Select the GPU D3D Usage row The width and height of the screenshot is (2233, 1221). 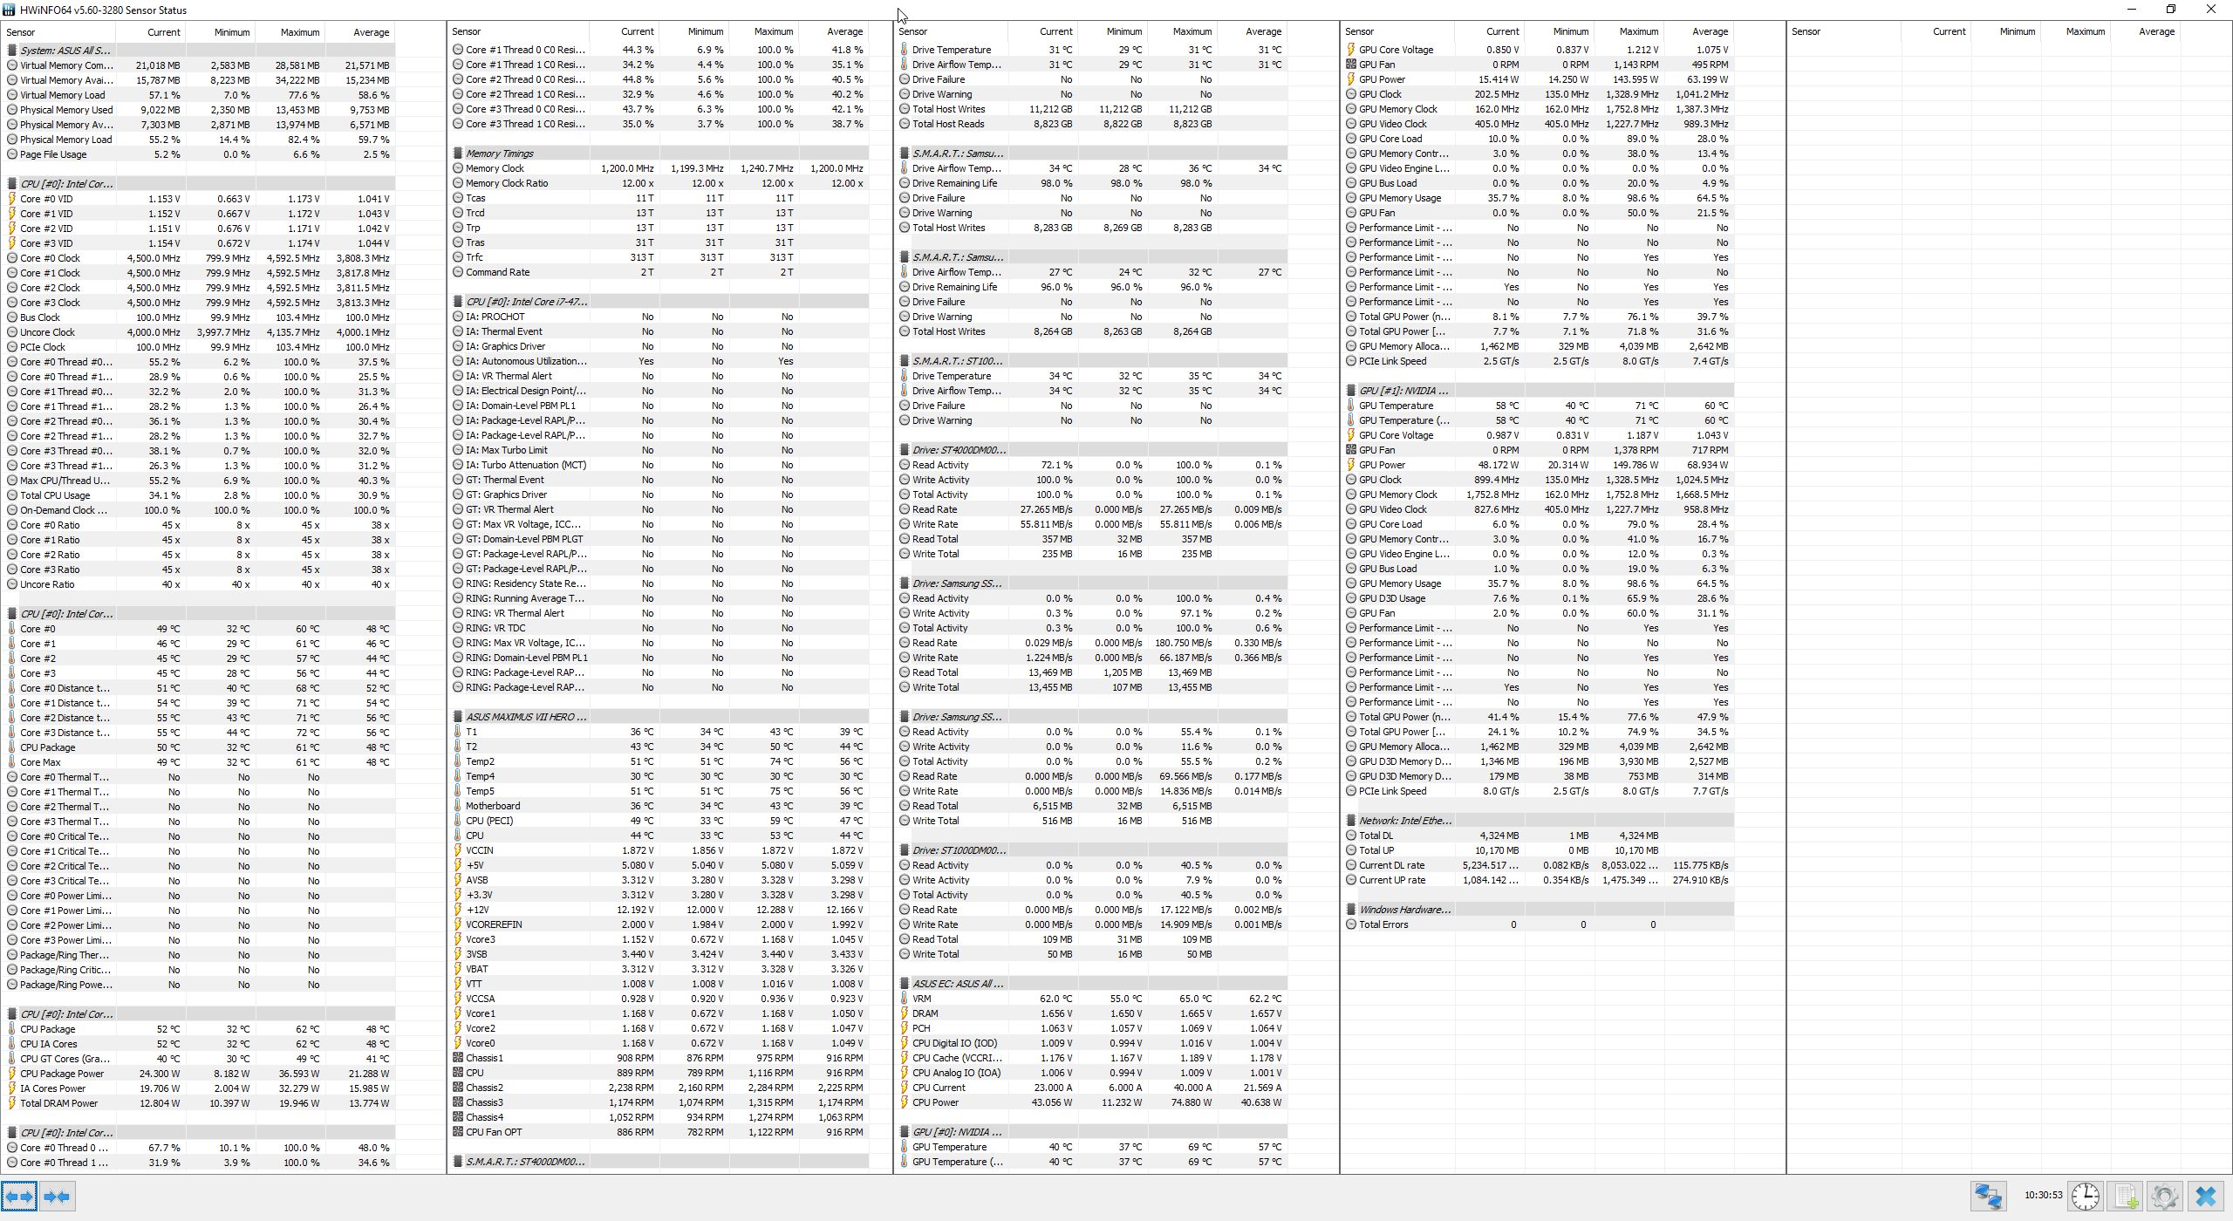pos(1539,598)
